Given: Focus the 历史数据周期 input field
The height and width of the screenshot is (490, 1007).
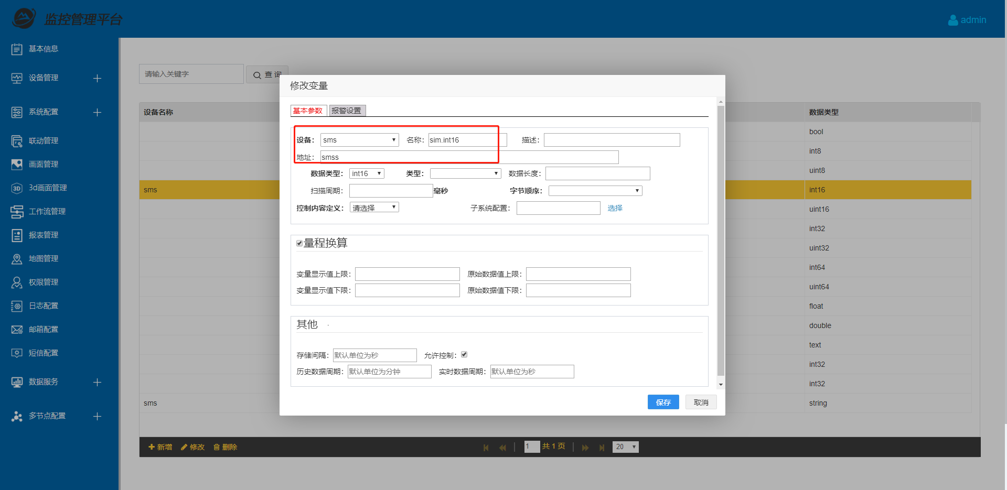Looking at the screenshot, I should coord(390,372).
